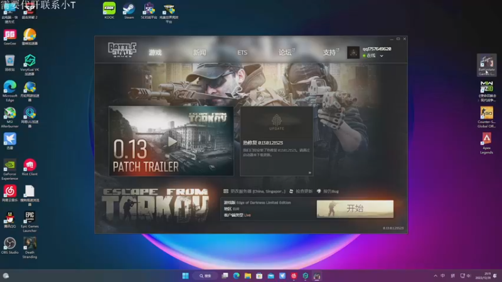Click the 检查更新 check for updates button
The height and width of the screenshot is (282, 502).
click(301, 191)
